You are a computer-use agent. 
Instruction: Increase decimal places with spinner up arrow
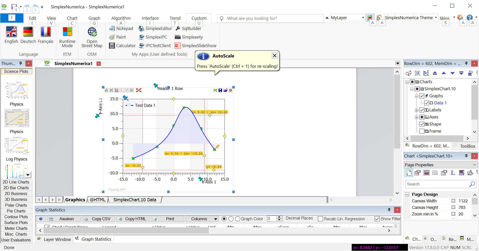[x=279, y=217]
